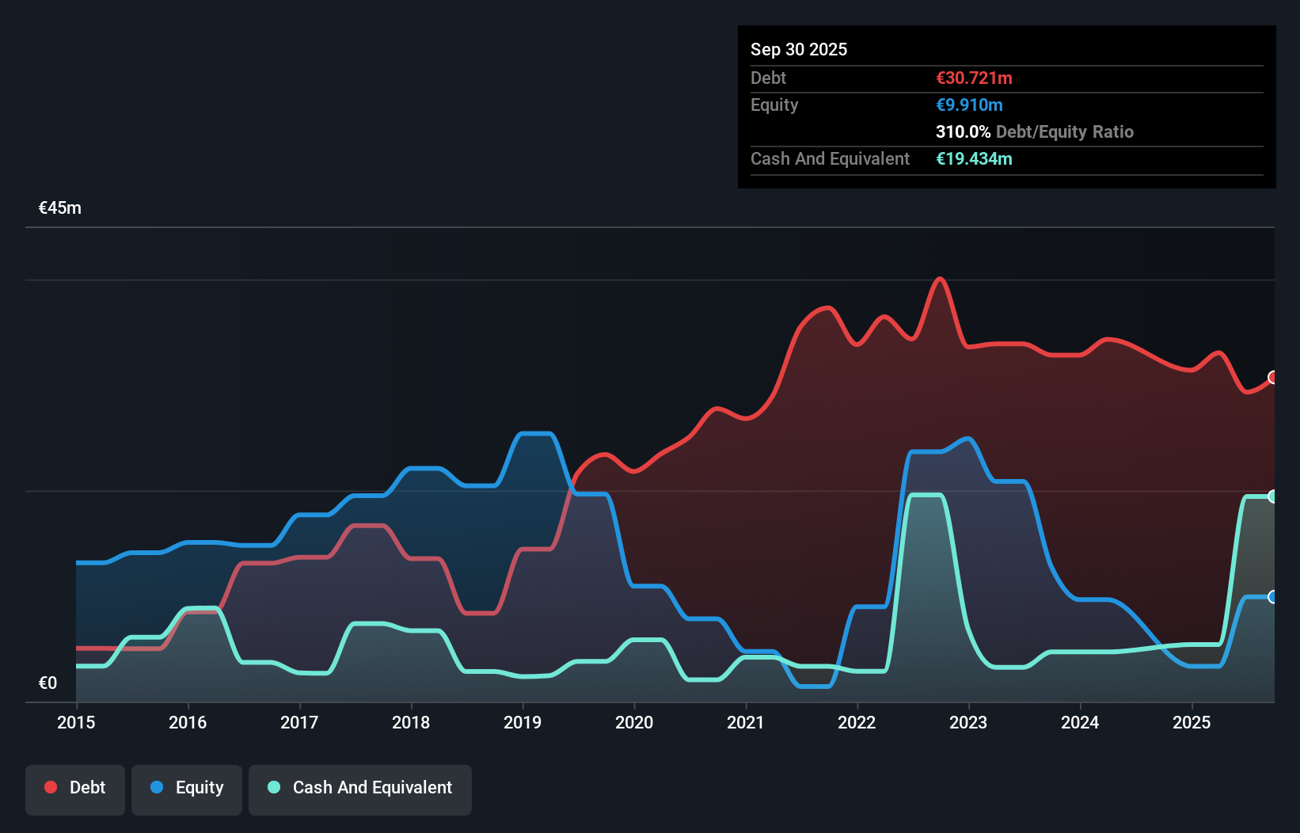Toggle the Debt series legend button
1300x833 pixels.
75,789
